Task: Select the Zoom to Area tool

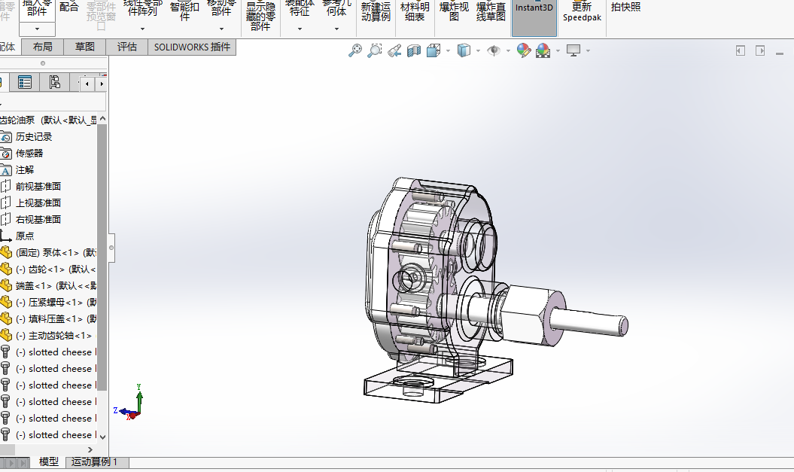Action: click(x=374, y=50)
